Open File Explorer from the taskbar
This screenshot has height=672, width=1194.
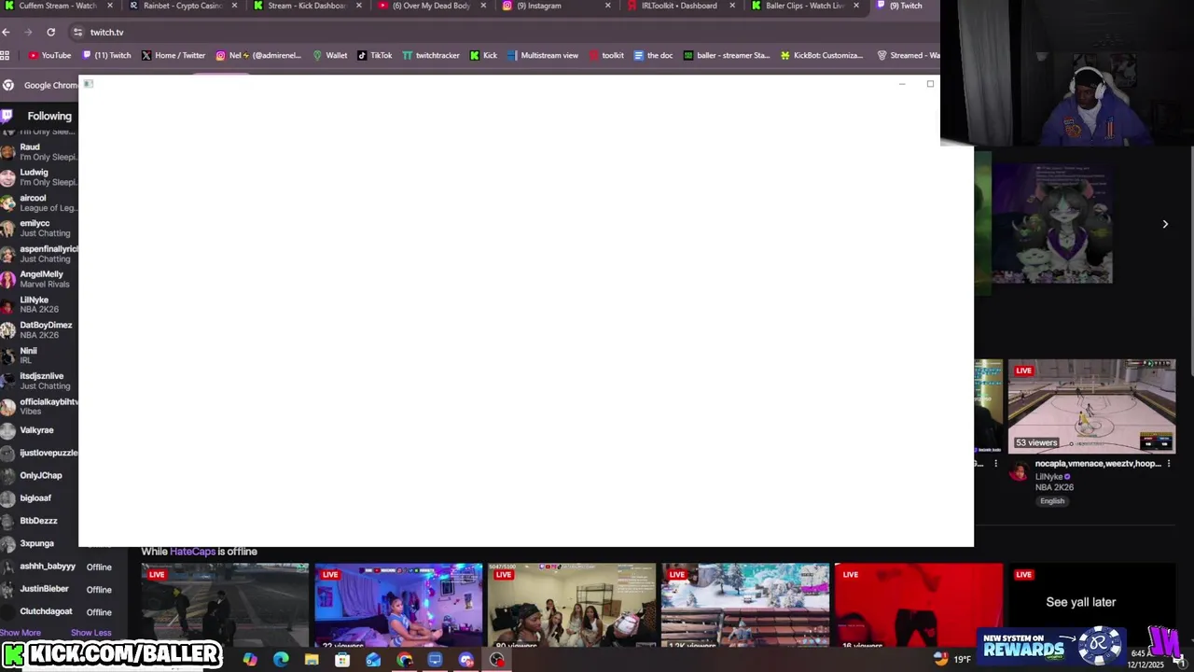(x=312, y=660)
